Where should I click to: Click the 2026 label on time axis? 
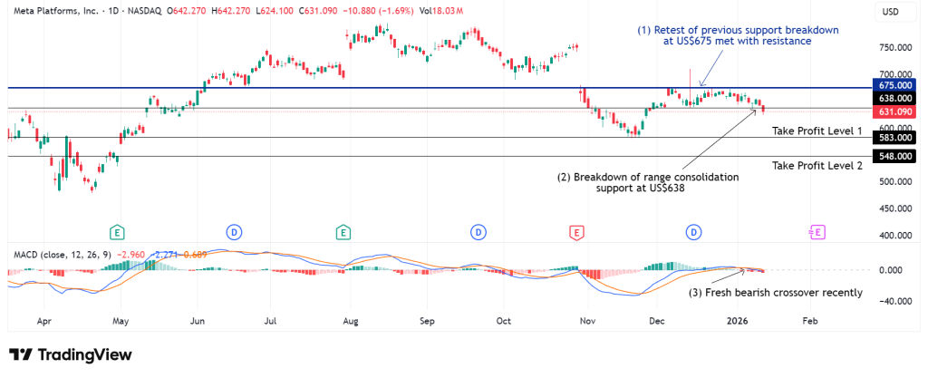pos(738,321)
